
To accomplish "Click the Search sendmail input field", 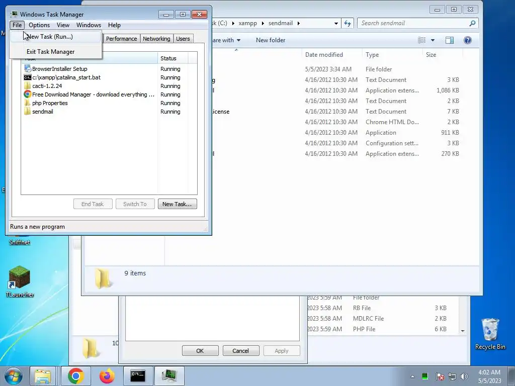I will 412,23.
